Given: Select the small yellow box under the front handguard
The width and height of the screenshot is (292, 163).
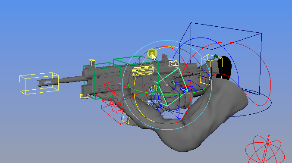Looking at the screenshot, I should [85, 96].
